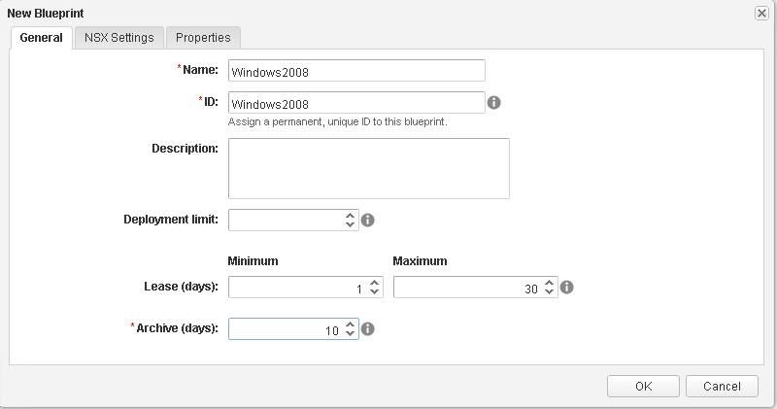
Task: Cancel the blueprint creation
Action: (721, 386)
